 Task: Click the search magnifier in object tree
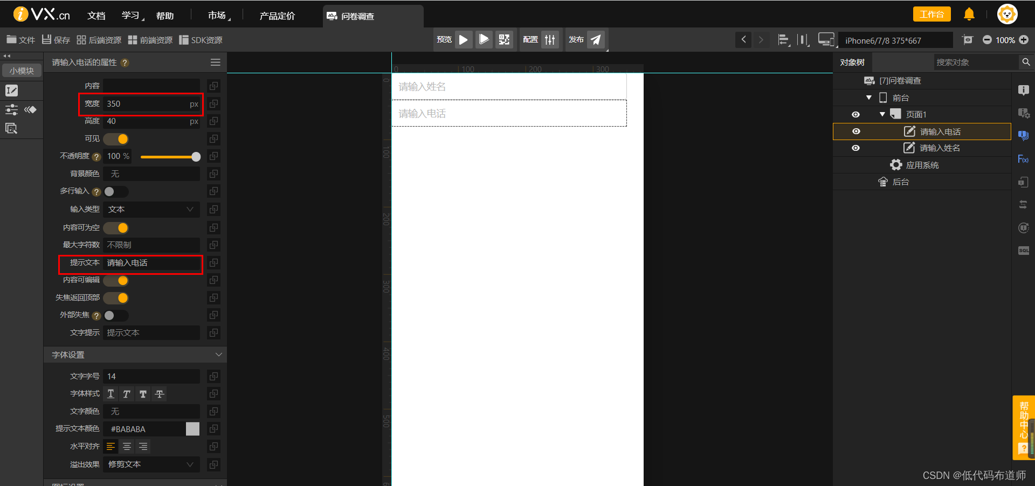[x=1026, y=62]
